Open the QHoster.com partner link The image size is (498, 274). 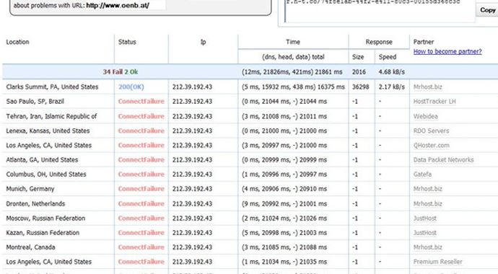click(432, 146)
